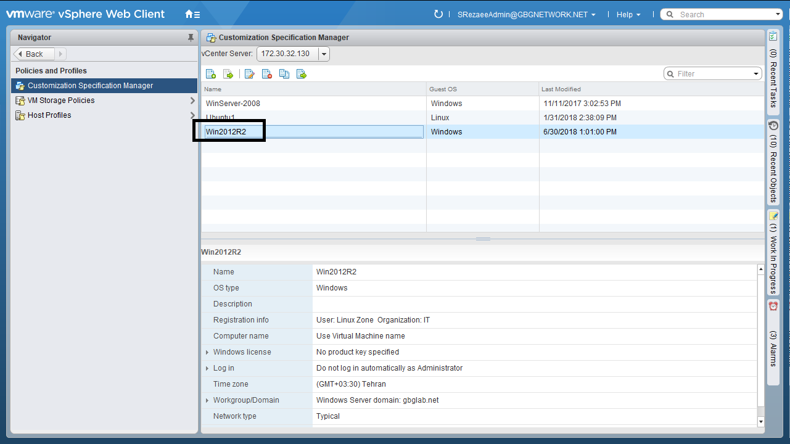
Task: Expand the Windows license row
Action: click(207, 352)
